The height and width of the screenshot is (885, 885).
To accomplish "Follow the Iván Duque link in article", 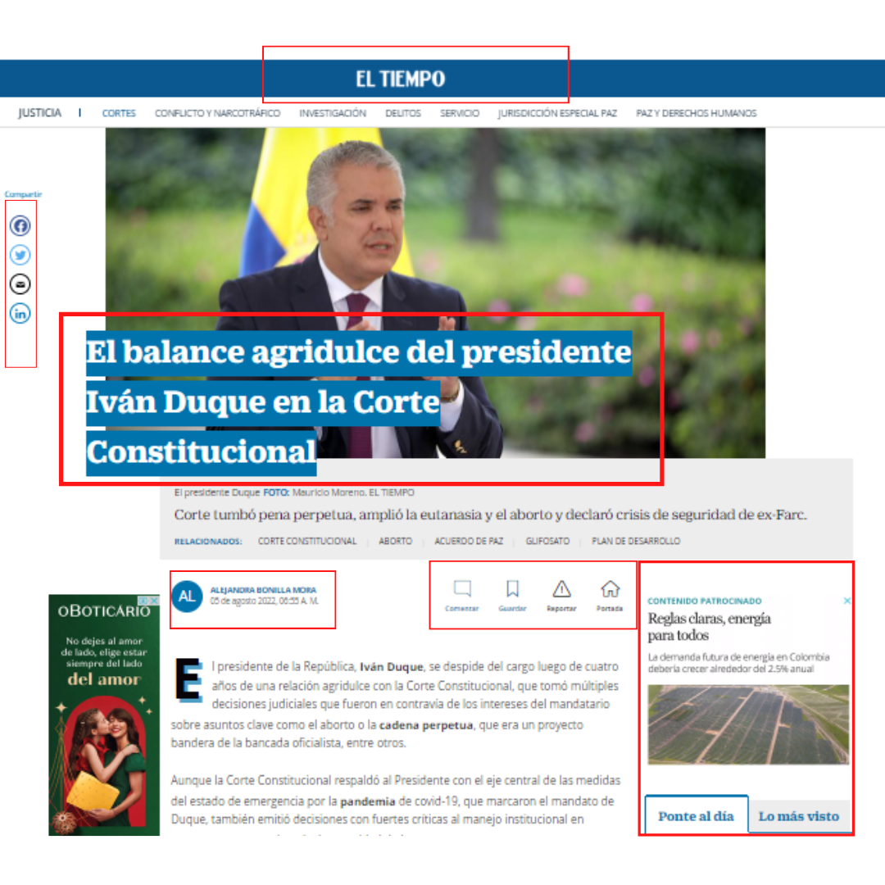I will click(x=391, y=666).
